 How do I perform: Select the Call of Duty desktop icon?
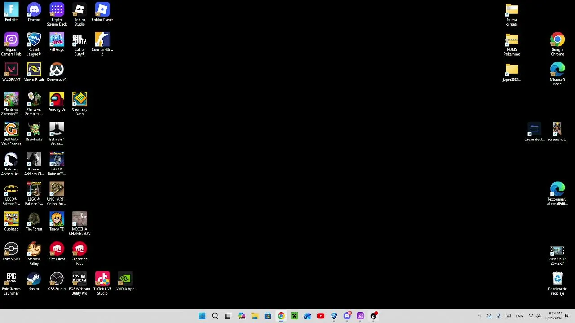(80, 44)
